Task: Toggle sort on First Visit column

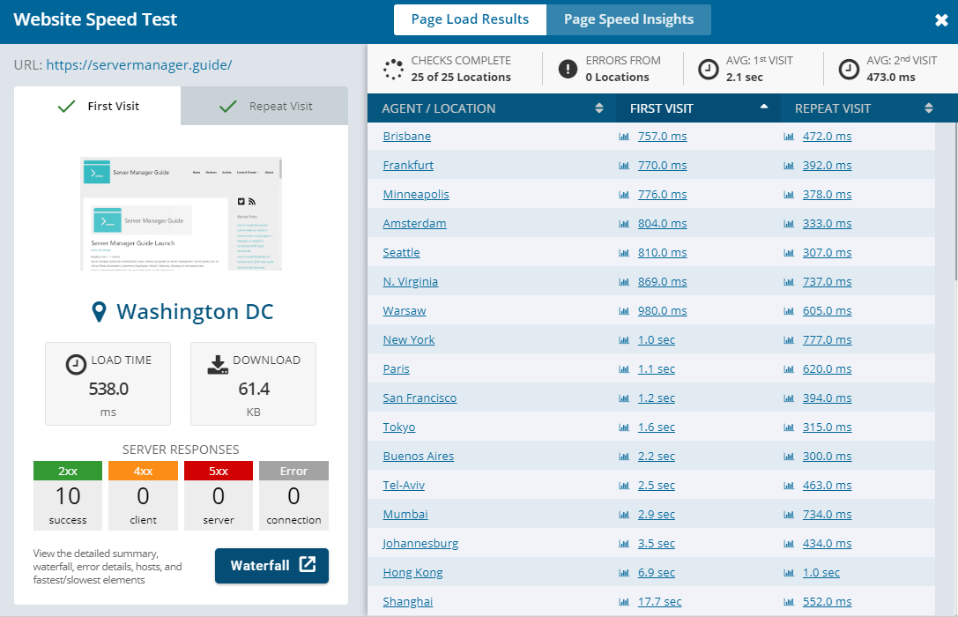Action: tap(763, 107)
